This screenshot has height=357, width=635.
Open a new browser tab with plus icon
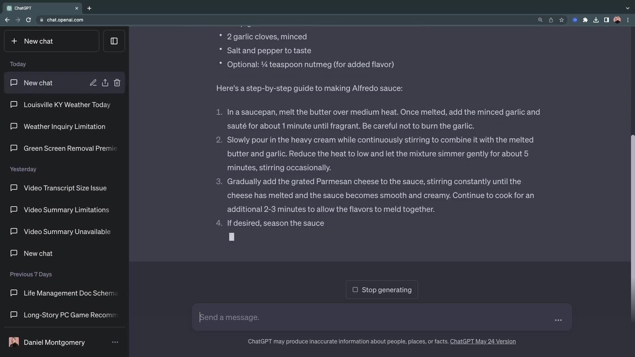[x=89, y=8]
